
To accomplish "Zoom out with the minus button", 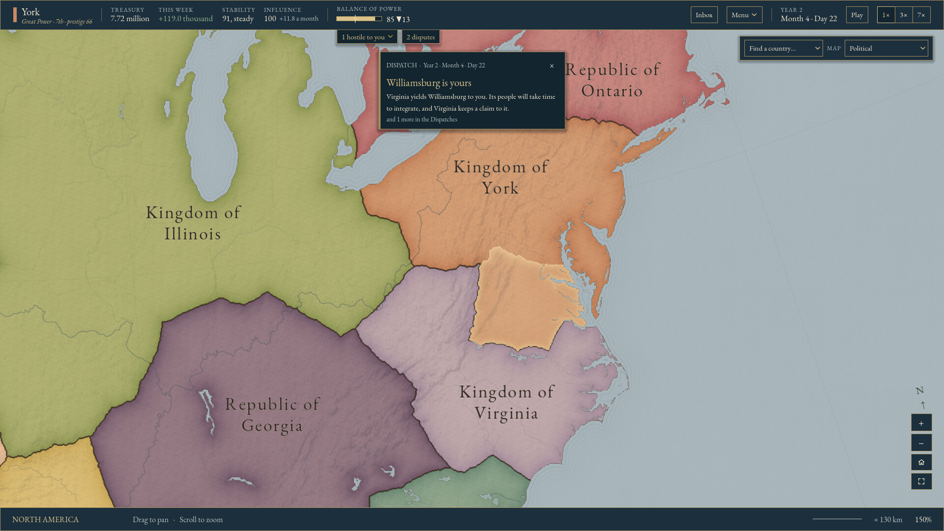I will (x=921, y=443).
